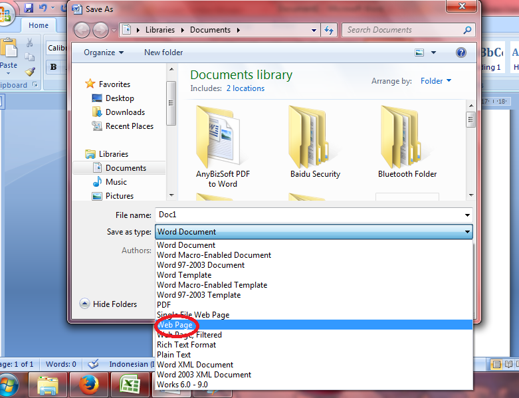Click the refresh icon next to address bar
The image size is (519, 398).
(329, 30)
